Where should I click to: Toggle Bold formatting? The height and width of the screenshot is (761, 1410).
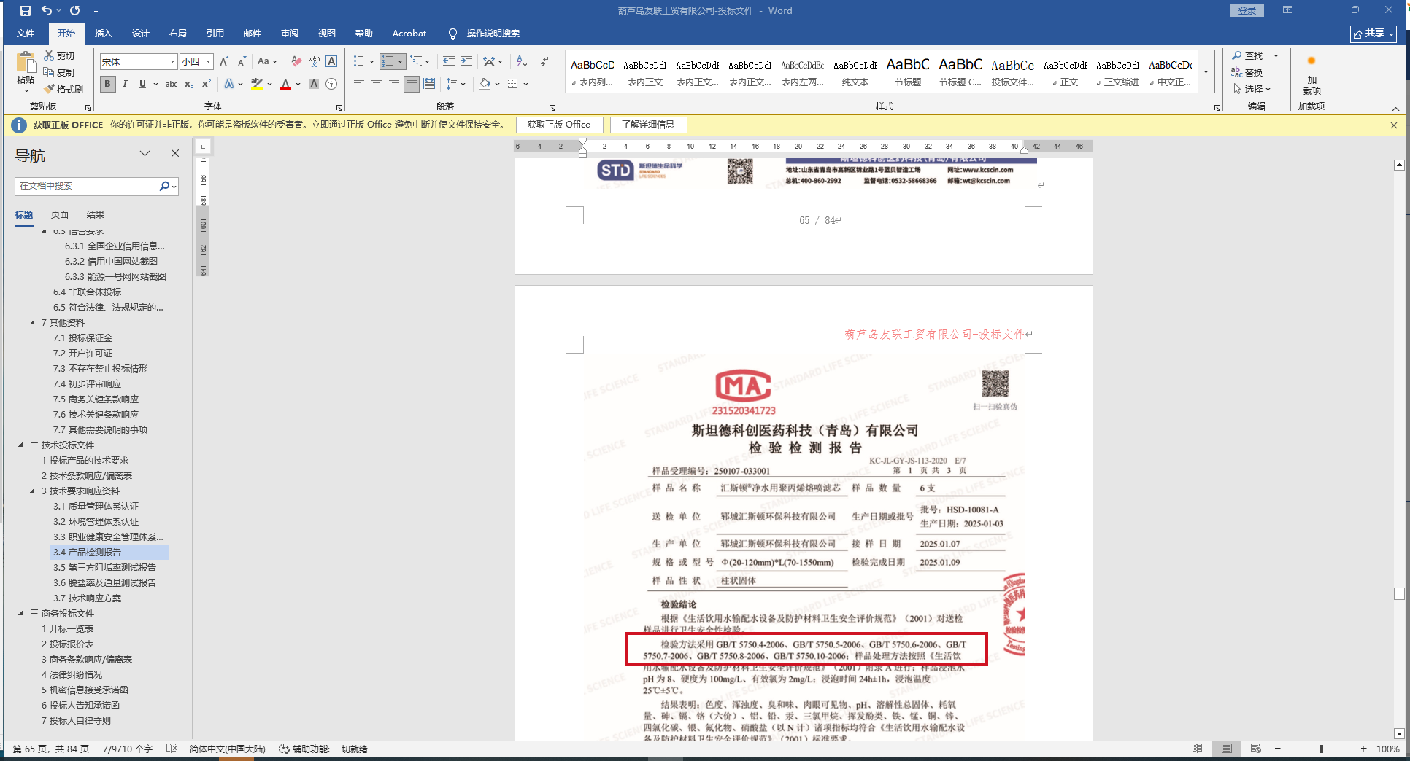pyautogui.click(x=107, y=84)
